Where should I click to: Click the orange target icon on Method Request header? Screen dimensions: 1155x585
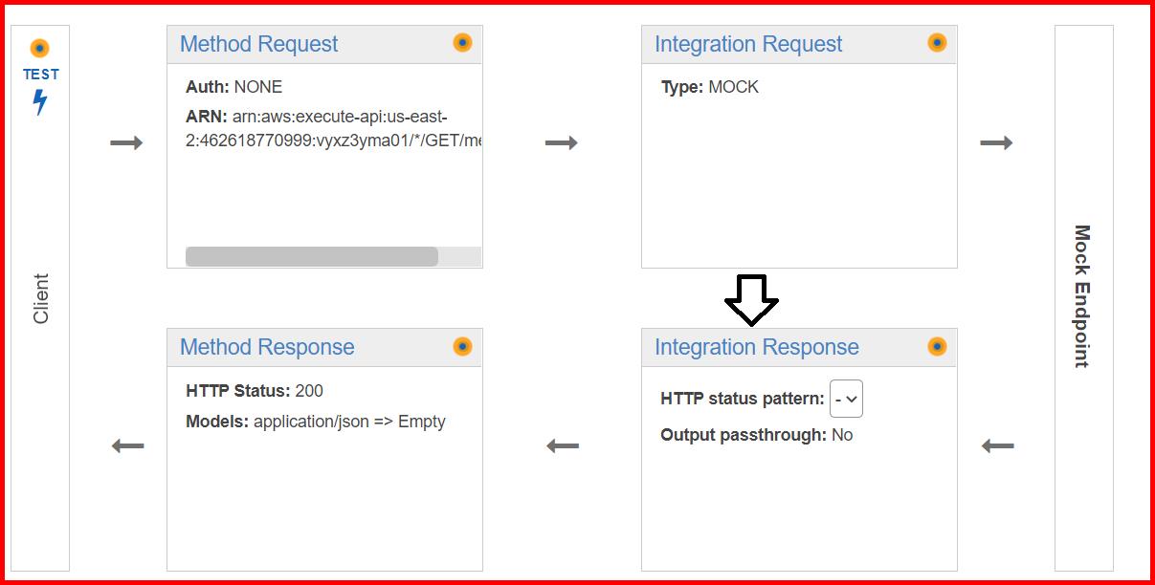(463, 42)
